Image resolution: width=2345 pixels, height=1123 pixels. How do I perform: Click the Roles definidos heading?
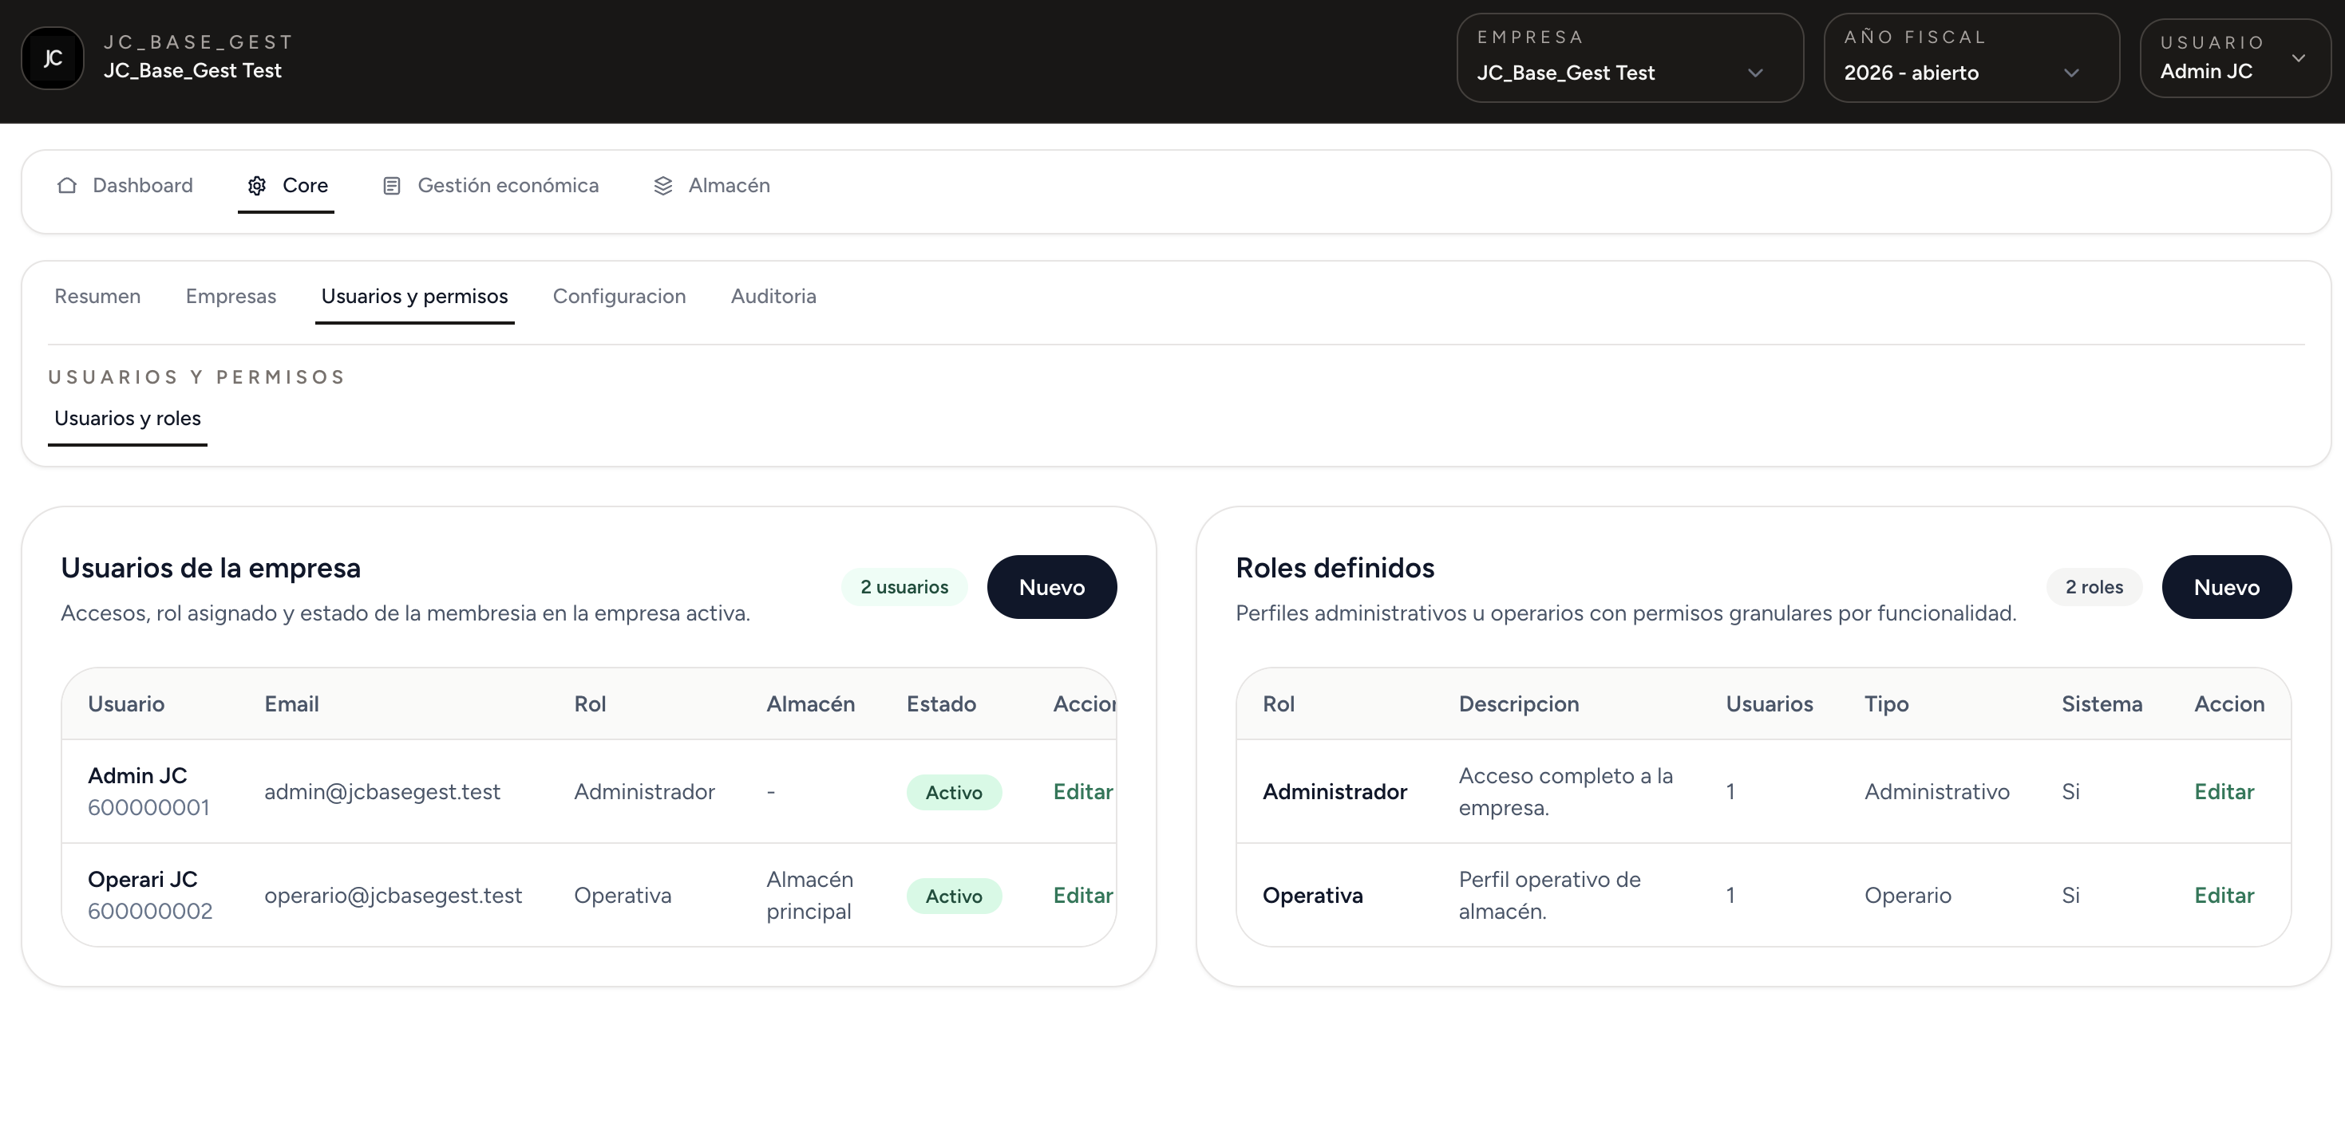(x=1335, y=567)
